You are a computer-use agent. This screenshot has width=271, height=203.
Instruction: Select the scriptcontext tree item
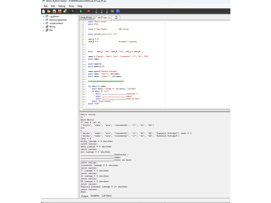56,23
